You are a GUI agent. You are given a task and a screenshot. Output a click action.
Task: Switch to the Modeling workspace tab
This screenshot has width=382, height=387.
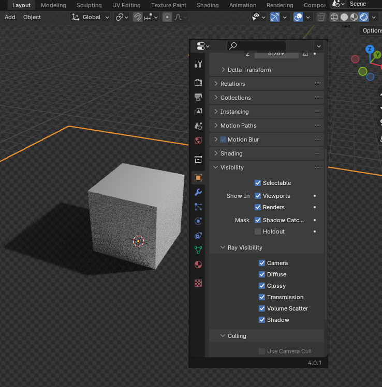[53, 5]
